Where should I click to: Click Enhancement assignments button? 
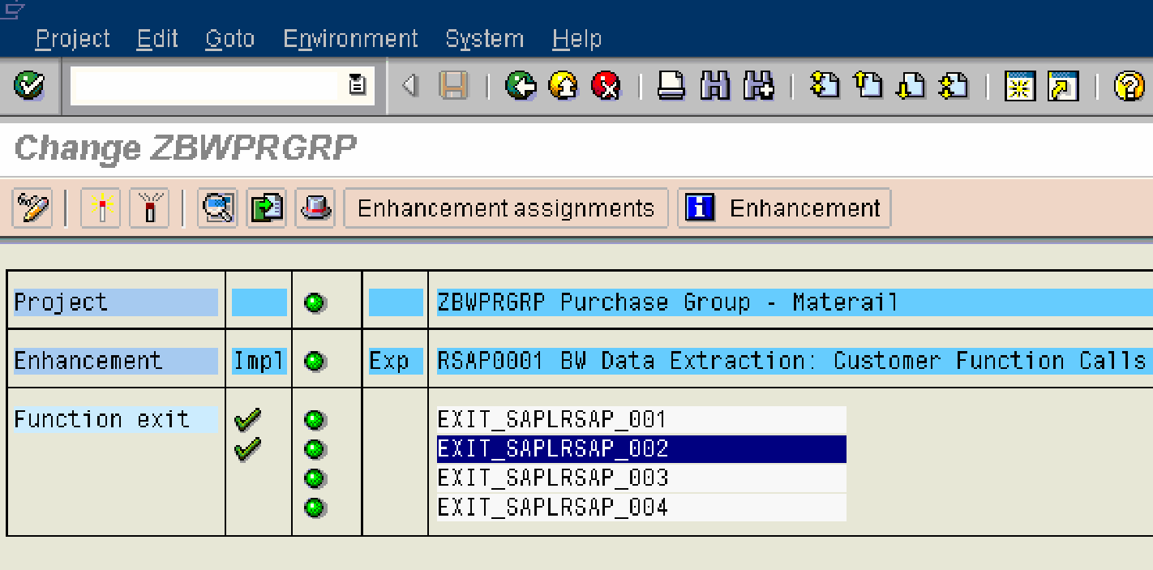[506, 208]
